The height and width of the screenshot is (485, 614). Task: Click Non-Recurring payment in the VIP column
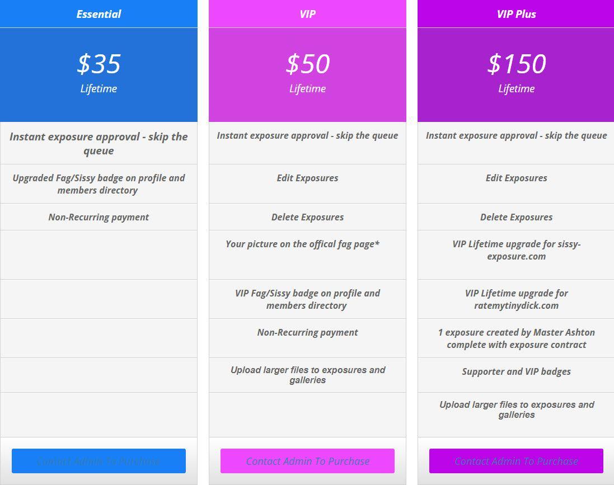(307, 332)
